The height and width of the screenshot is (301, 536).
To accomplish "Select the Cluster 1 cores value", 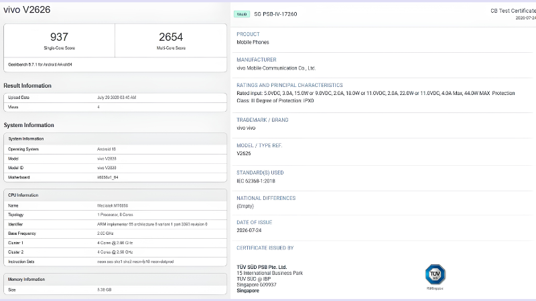I will [x=115, y=243].
